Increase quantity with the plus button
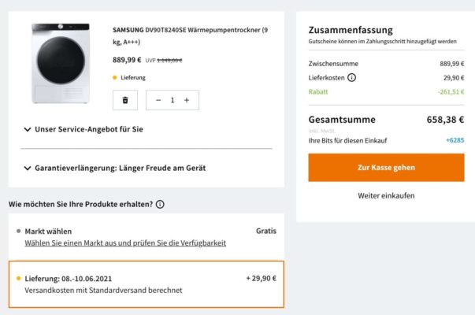Viewport: 475px width, 315px height. coord(187,100)
